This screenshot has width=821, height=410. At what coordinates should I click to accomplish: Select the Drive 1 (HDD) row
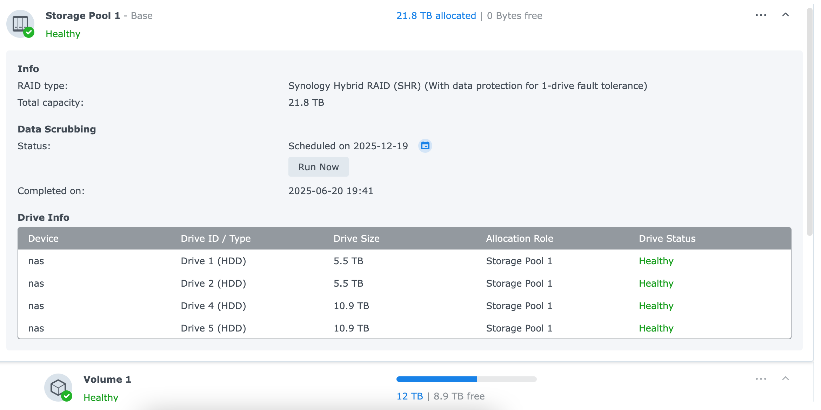[x=213, y=261]
